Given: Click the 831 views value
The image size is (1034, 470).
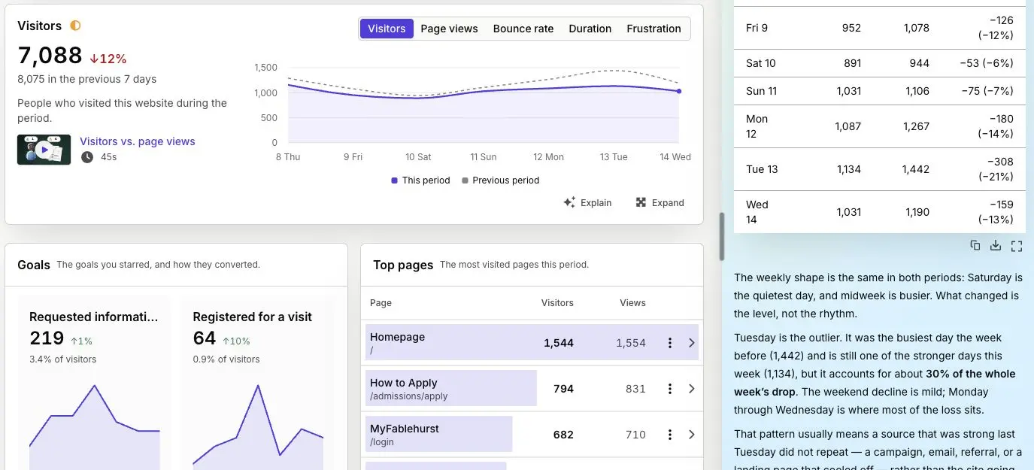Looking at the screenshot, I should tap(635, 389).
